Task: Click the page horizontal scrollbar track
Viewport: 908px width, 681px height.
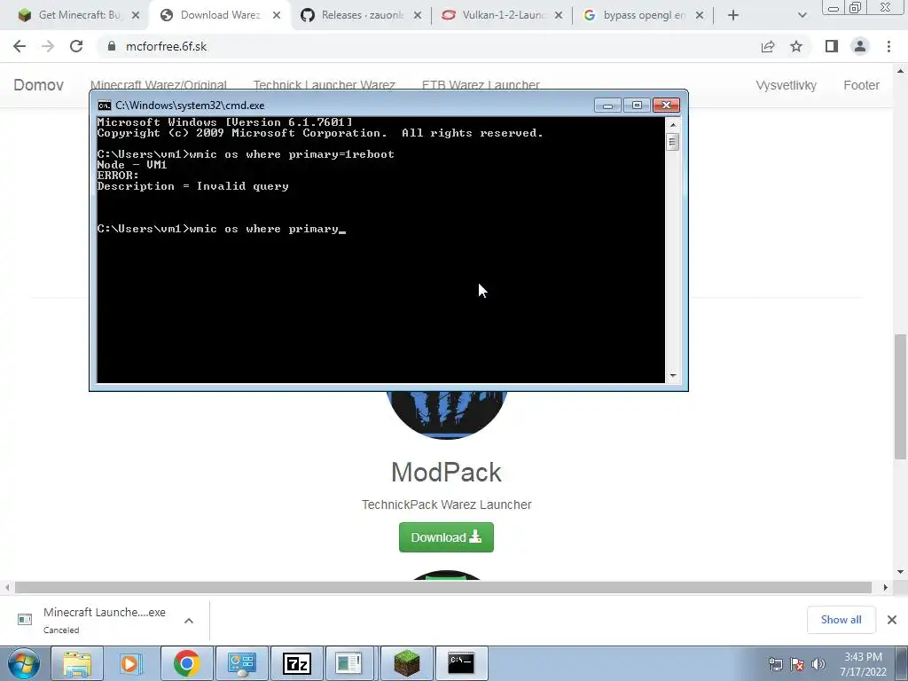Action: click(x=443, y=587)
